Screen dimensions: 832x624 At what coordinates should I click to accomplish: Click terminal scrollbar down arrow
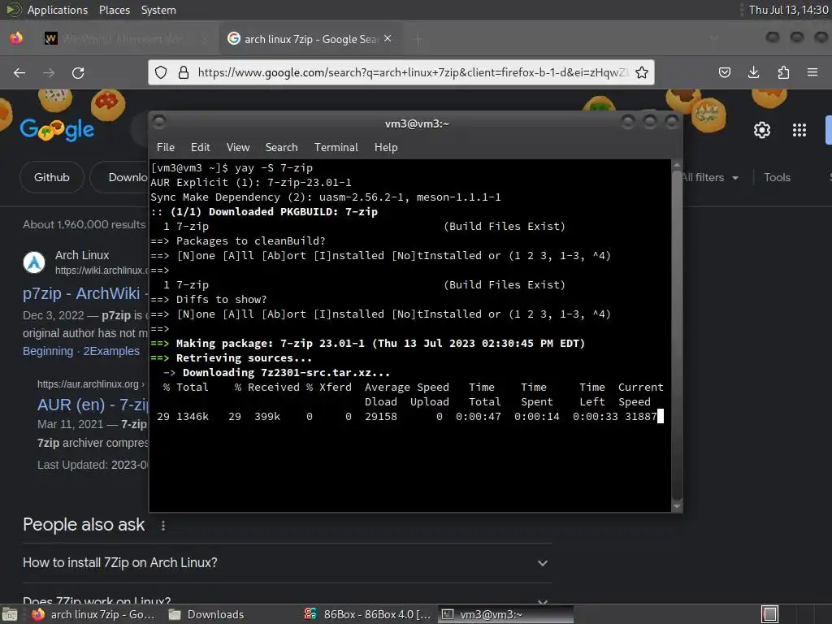(677, 506)
